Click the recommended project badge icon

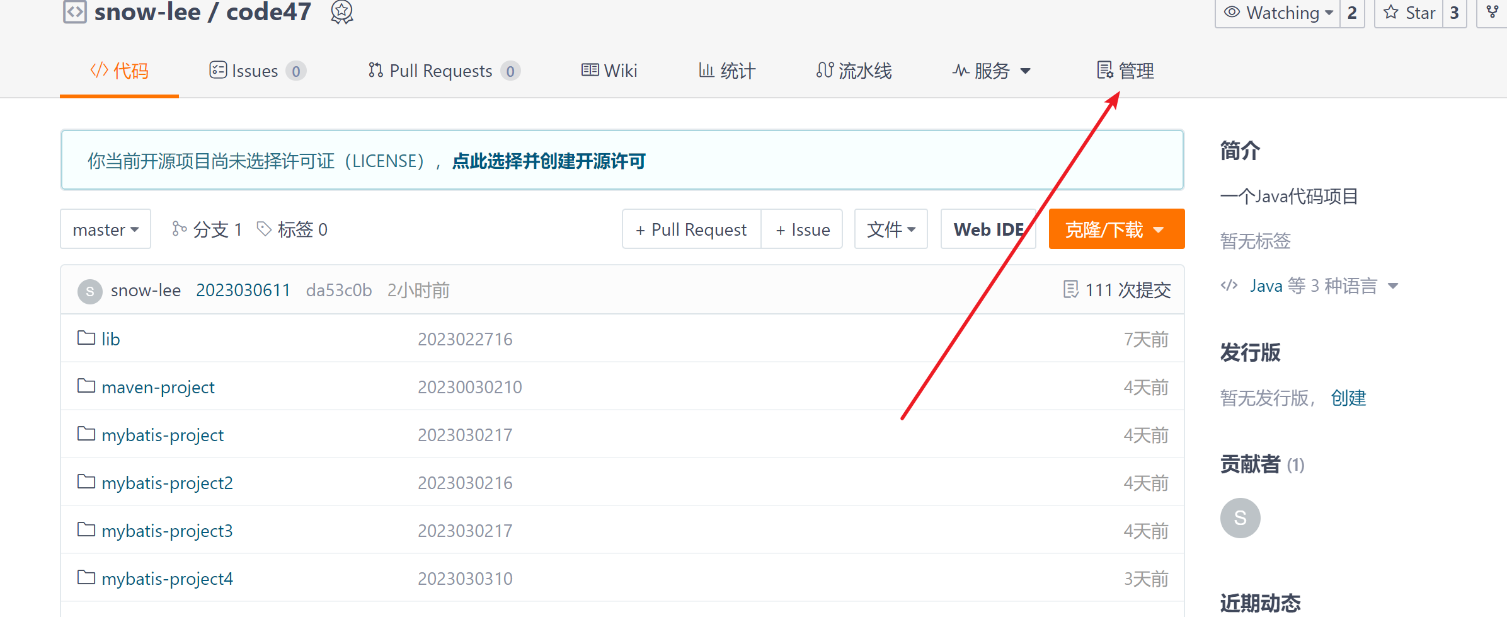[342, 11]
